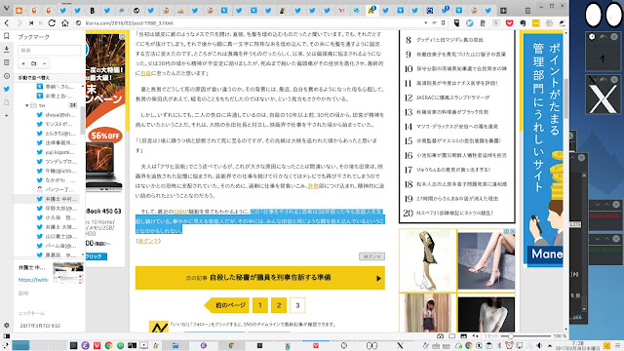Open the Bookmarks panel icon

(x=7, y=36)
